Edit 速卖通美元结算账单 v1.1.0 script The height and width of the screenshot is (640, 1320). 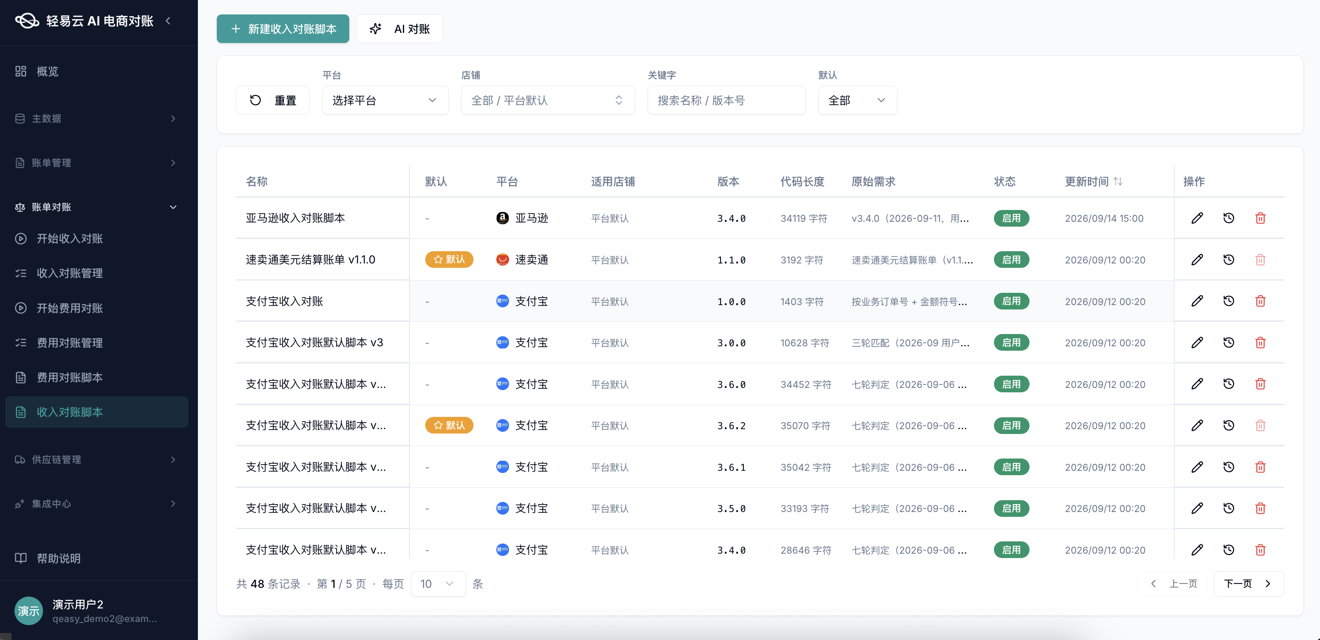pos(1197,260)
